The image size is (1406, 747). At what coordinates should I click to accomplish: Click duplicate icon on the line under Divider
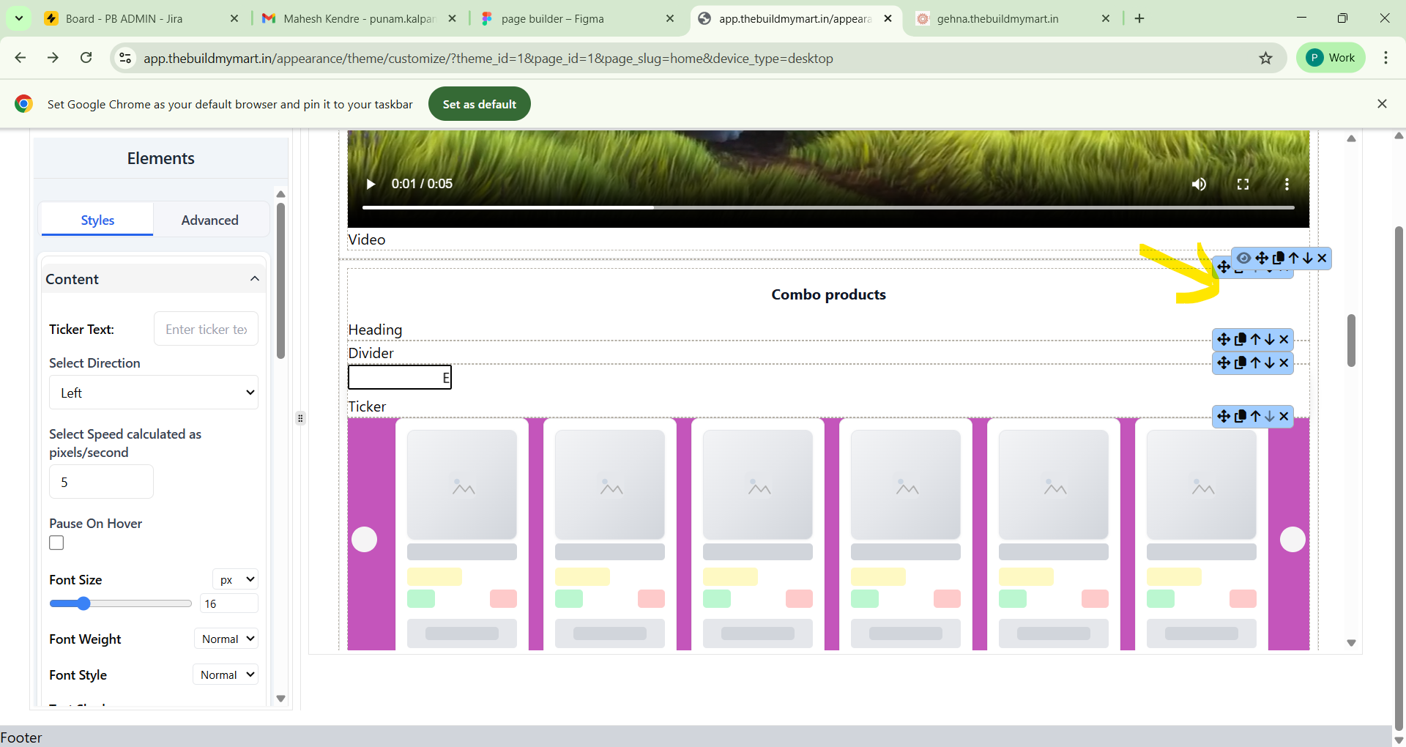(x=1241, y=363)
